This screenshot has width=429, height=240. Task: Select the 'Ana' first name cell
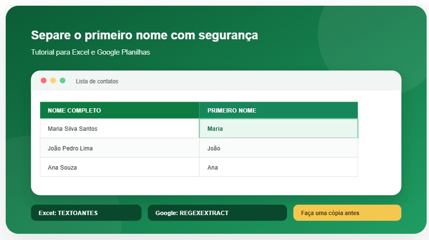tap(279, 167)
